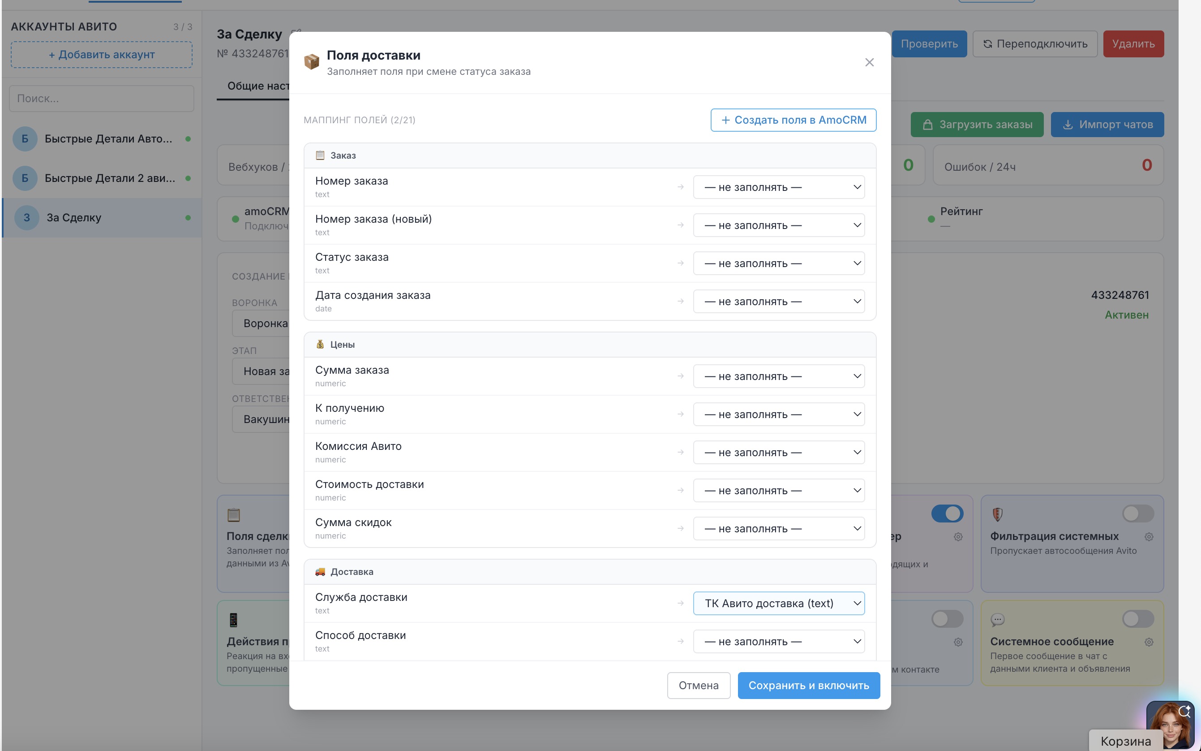Focus the Поиск... search field
The width and height of the screenshot is (1201, 751).
pyautogui.click(x=102, y=98)
